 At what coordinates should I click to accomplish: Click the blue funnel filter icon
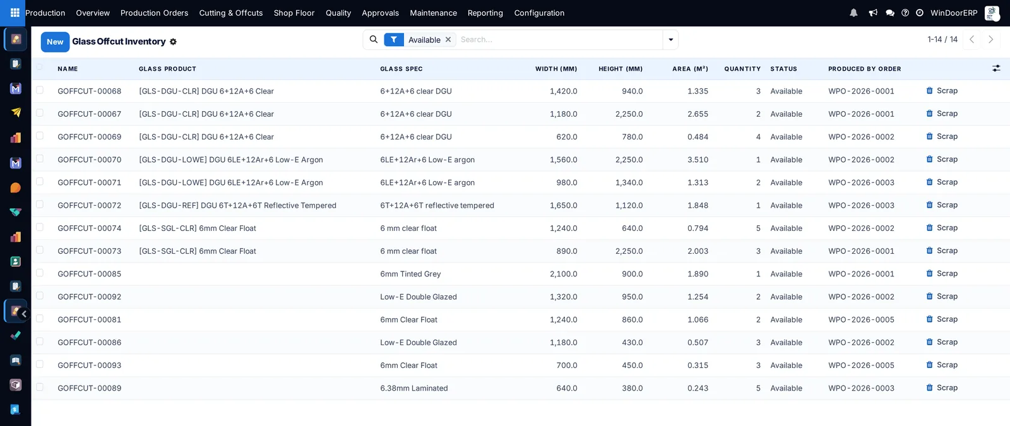tap(394, 39)
